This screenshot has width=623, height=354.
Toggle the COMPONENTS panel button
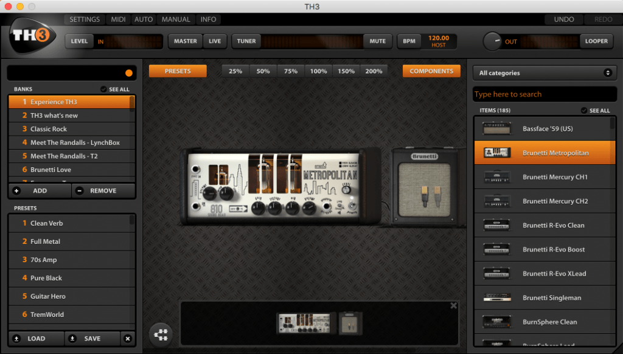[x=431, y=71]
